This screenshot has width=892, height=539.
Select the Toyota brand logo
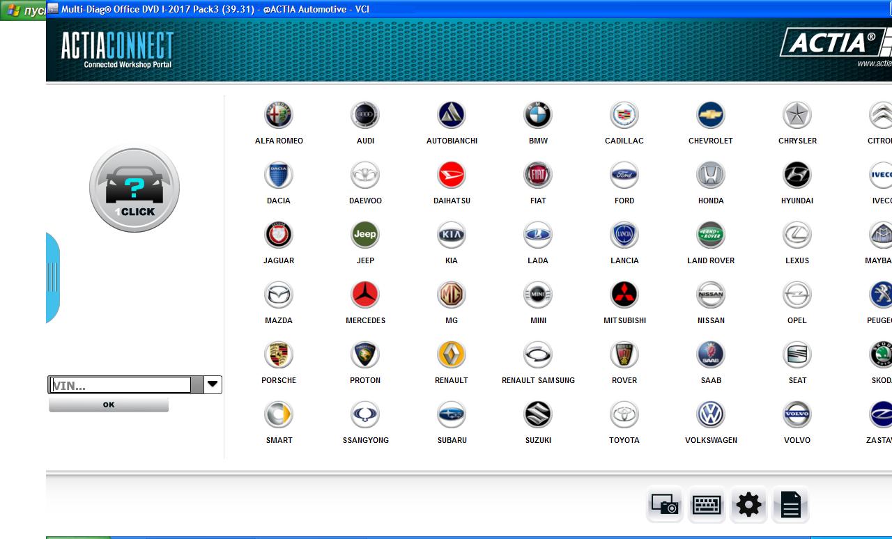click(x=624, y=414)
